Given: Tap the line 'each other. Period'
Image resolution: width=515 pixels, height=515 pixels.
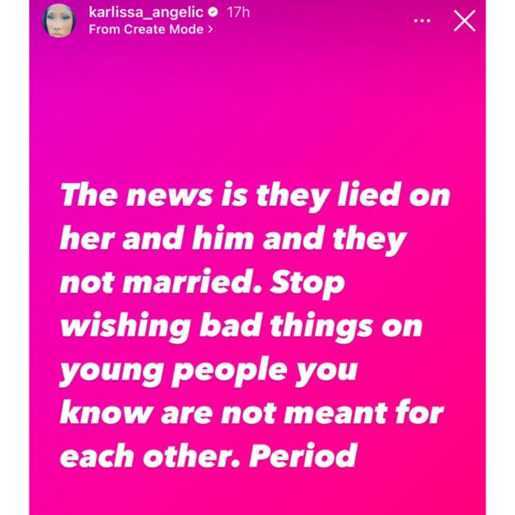Looking at the screenshot, I should click(208, 456).
